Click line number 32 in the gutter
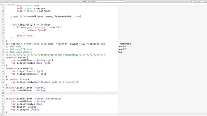 3,44
